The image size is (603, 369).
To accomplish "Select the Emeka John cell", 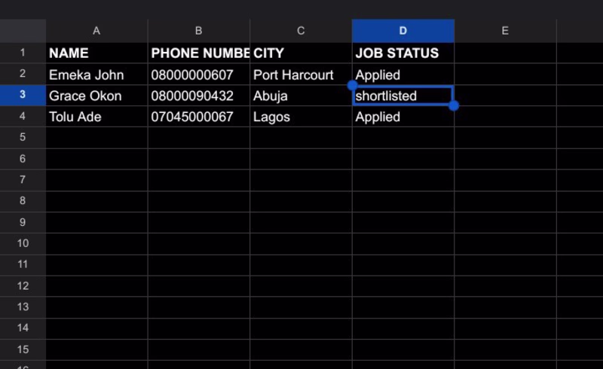I will tap(96, 75).
